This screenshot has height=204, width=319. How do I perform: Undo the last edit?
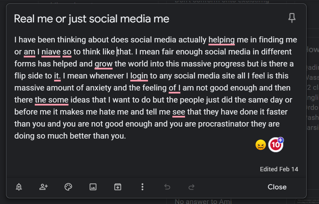(x=167, y=187)
